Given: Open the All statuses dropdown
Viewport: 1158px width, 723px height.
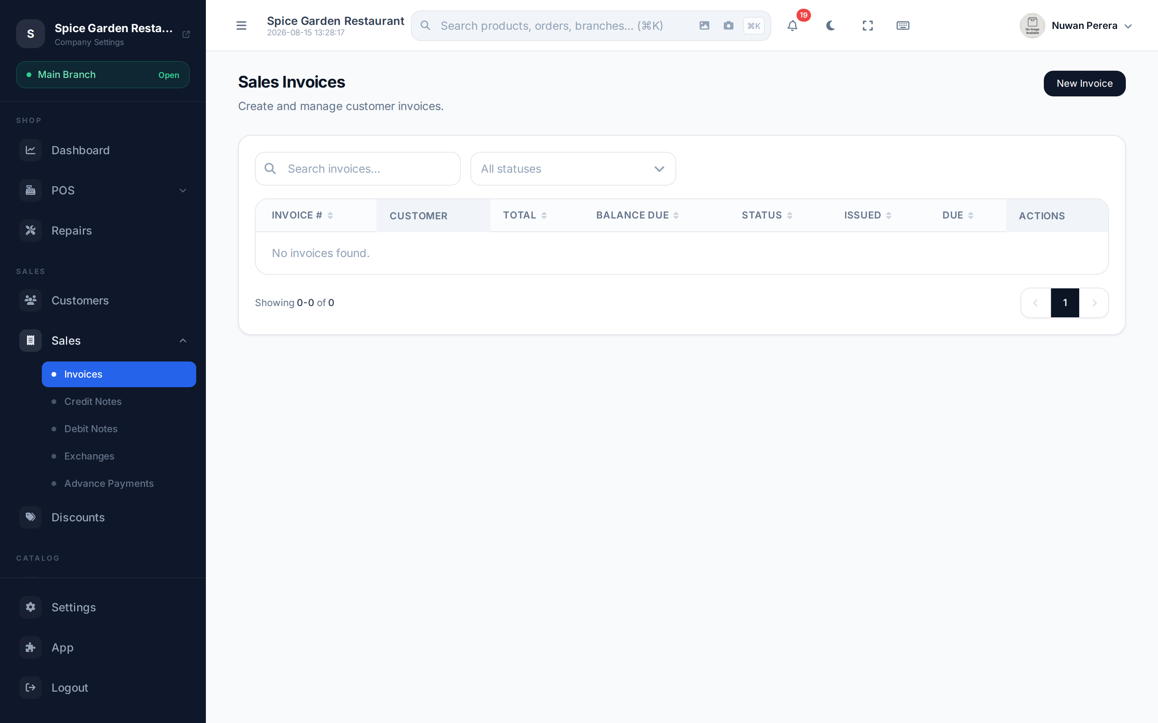Looking at the screenshot, I should pos(573,169).
